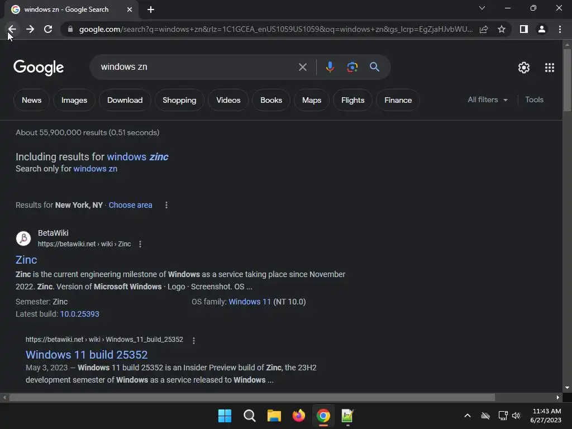Image resolution: width=572 pixels, height=429 pixels.
Task: Focus the browser address bar URL
Action: click(275, 29)
